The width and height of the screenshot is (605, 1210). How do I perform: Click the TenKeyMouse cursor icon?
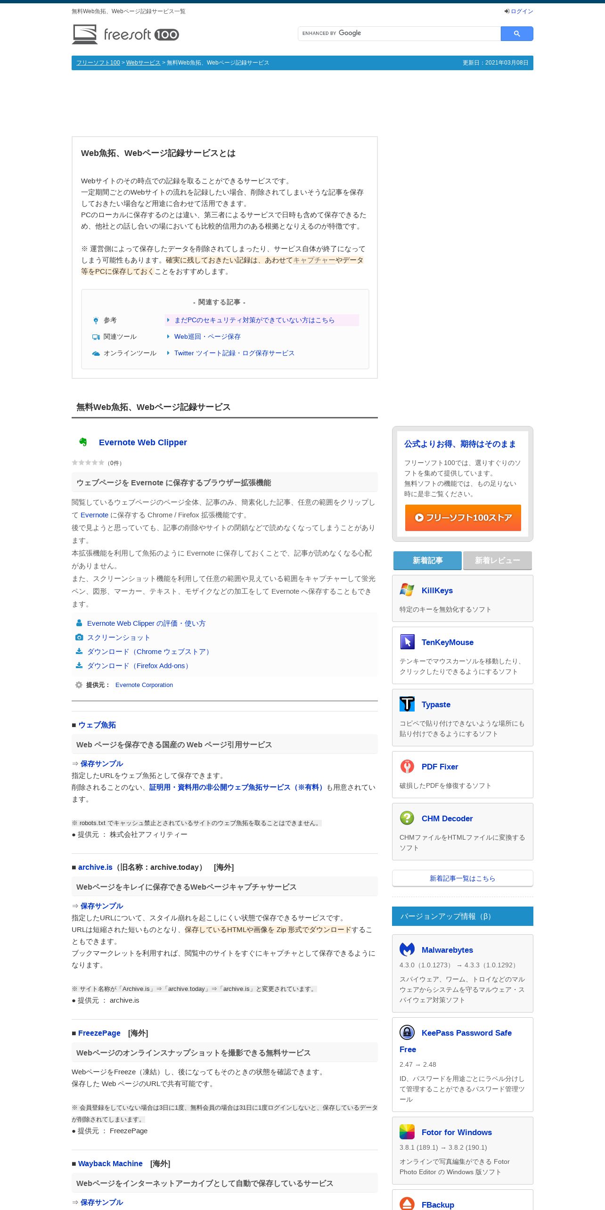click(407, 642)
